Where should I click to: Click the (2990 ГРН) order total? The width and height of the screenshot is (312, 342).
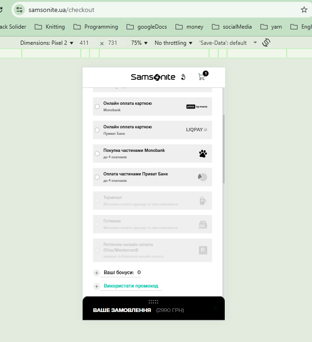pyautogui.click(x=170, y=310)
